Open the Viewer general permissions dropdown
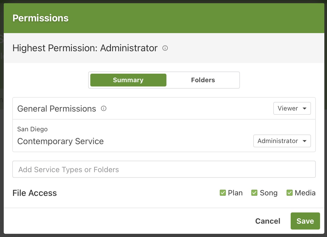 click(x=292, y=109)
